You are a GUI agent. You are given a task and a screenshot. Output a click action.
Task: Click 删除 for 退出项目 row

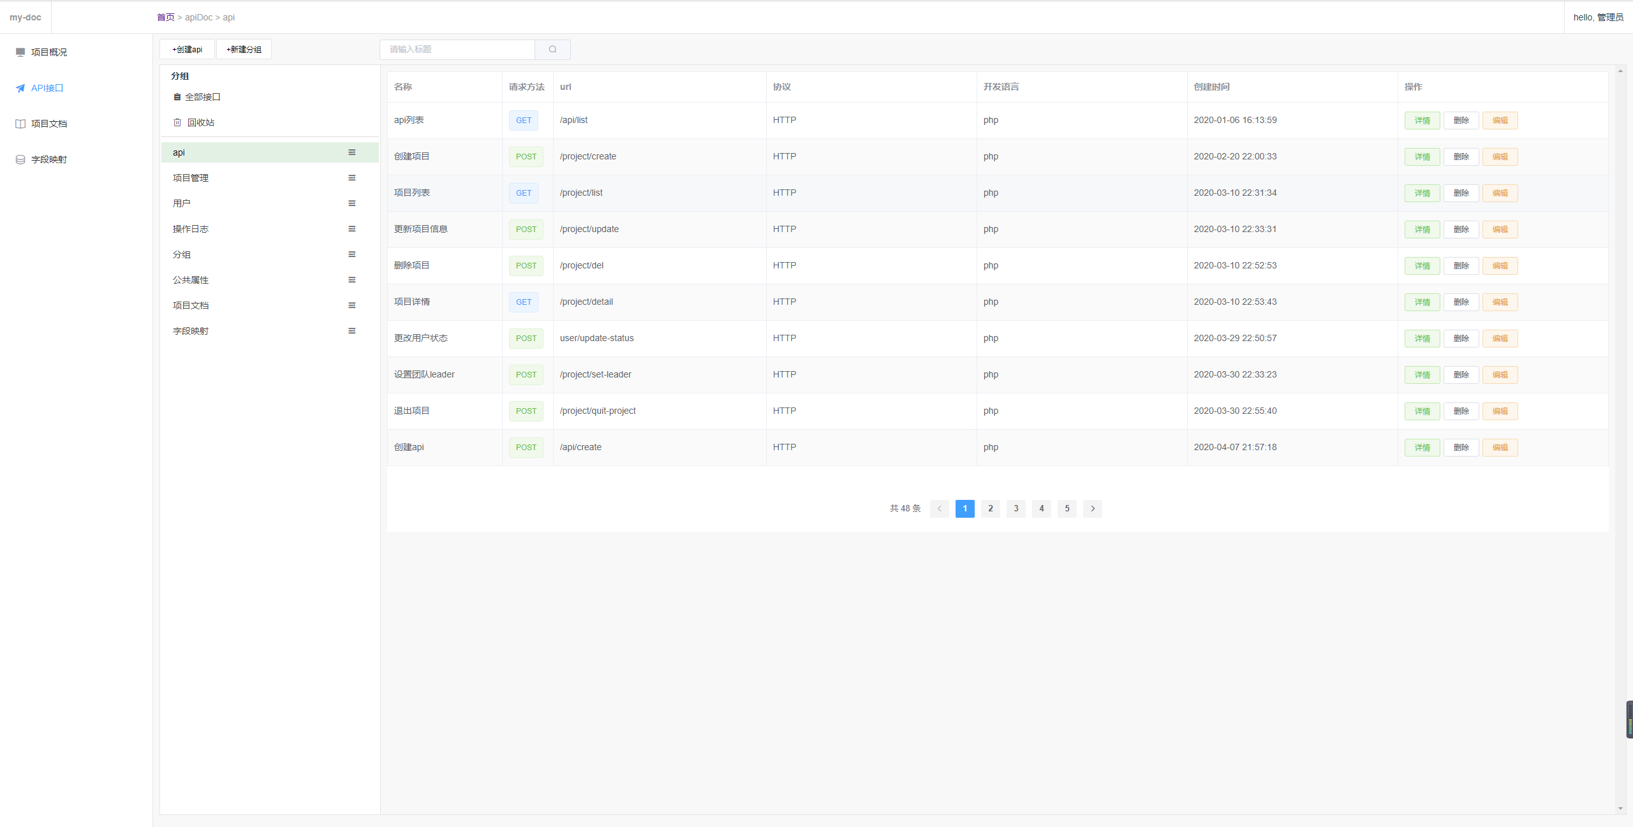coord(1461,411)
